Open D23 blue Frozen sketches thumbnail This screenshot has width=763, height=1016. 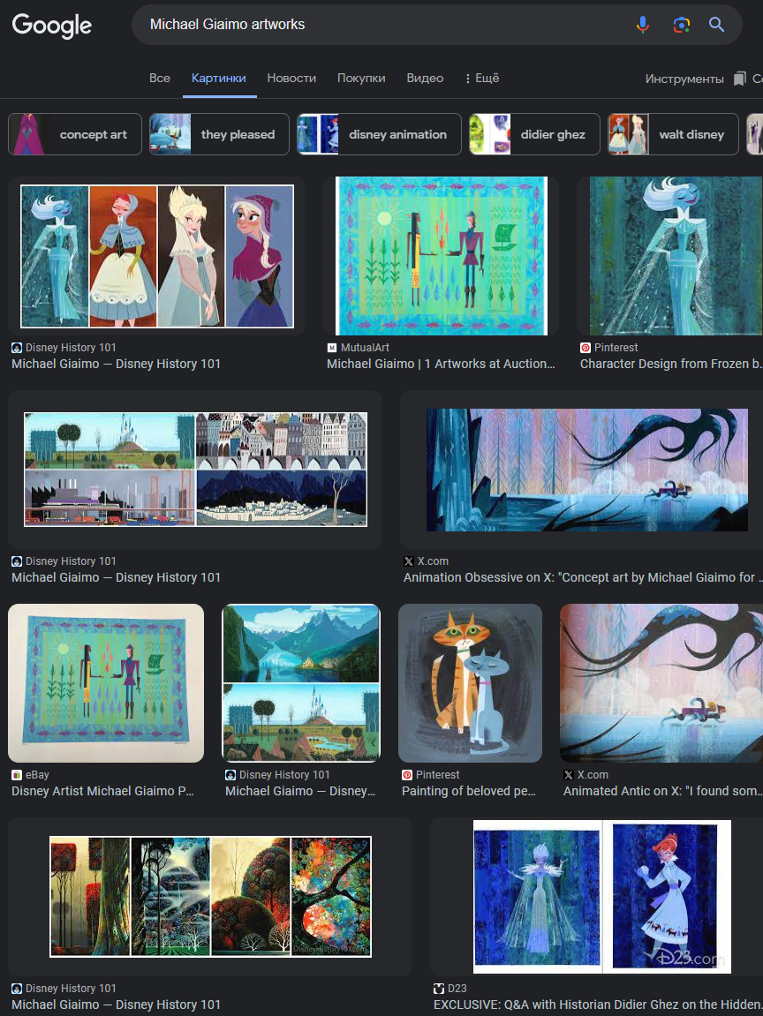(602, 897)
